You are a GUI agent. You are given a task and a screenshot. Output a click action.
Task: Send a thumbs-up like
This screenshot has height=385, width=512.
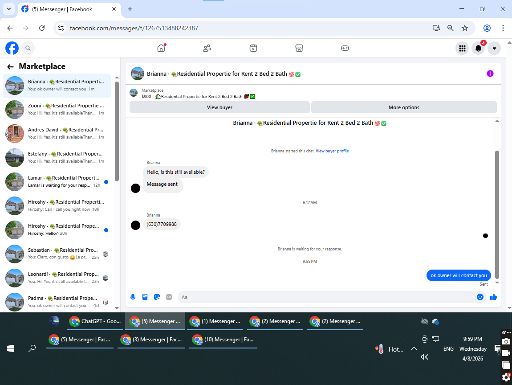tap(493, 297)
